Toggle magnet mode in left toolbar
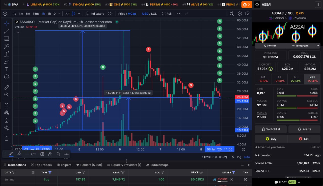This screenshot has width=323, height=186. [7, 105]
